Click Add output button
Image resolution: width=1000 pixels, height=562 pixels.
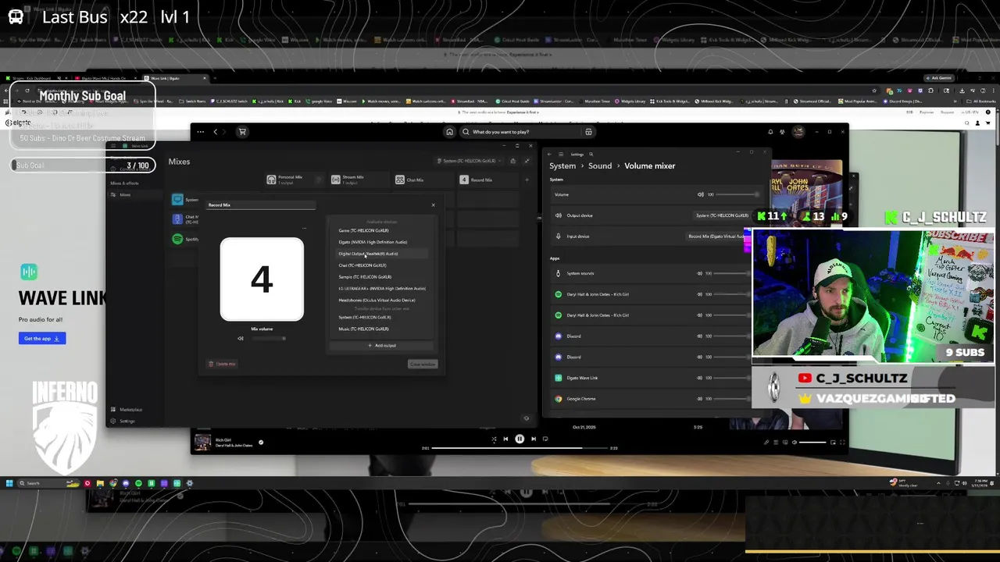pos(382,345)
